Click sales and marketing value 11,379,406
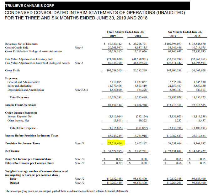208x196 pixels. tap(115, 86)
